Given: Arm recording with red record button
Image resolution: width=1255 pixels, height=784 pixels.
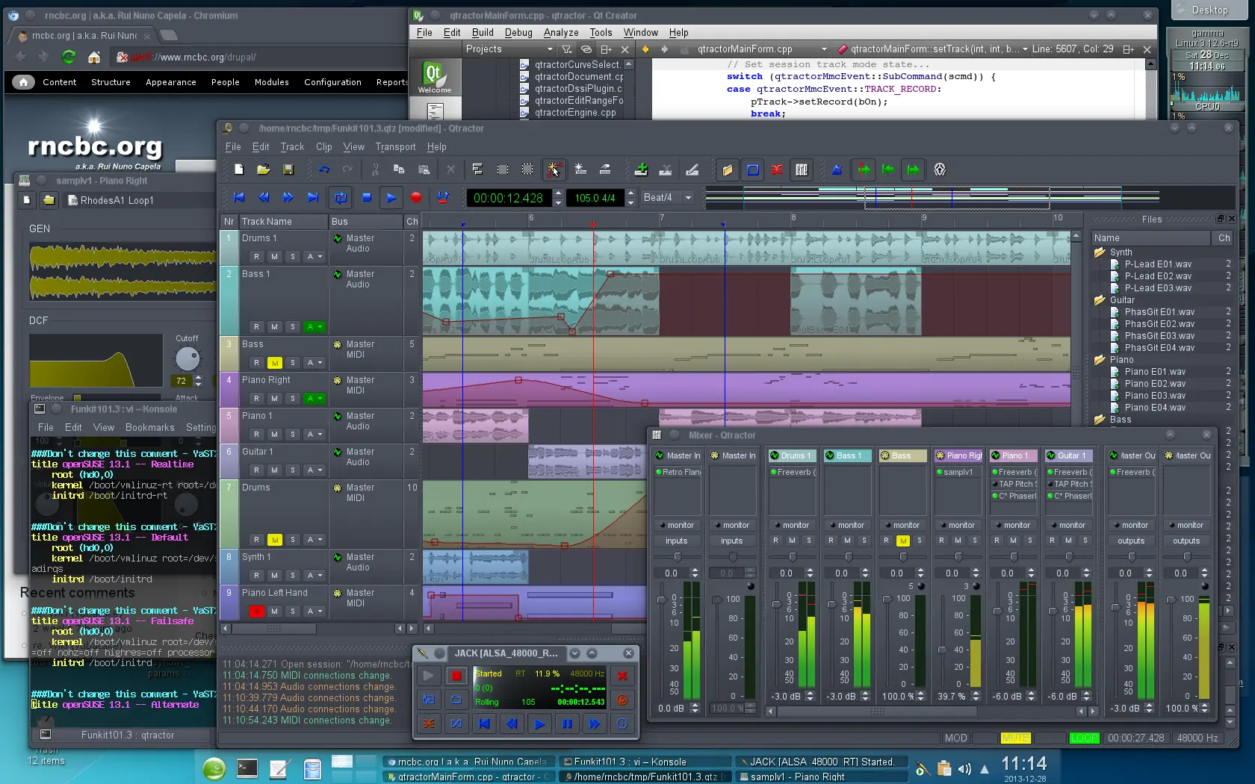Looking at the screenshot, I should 416,198.
